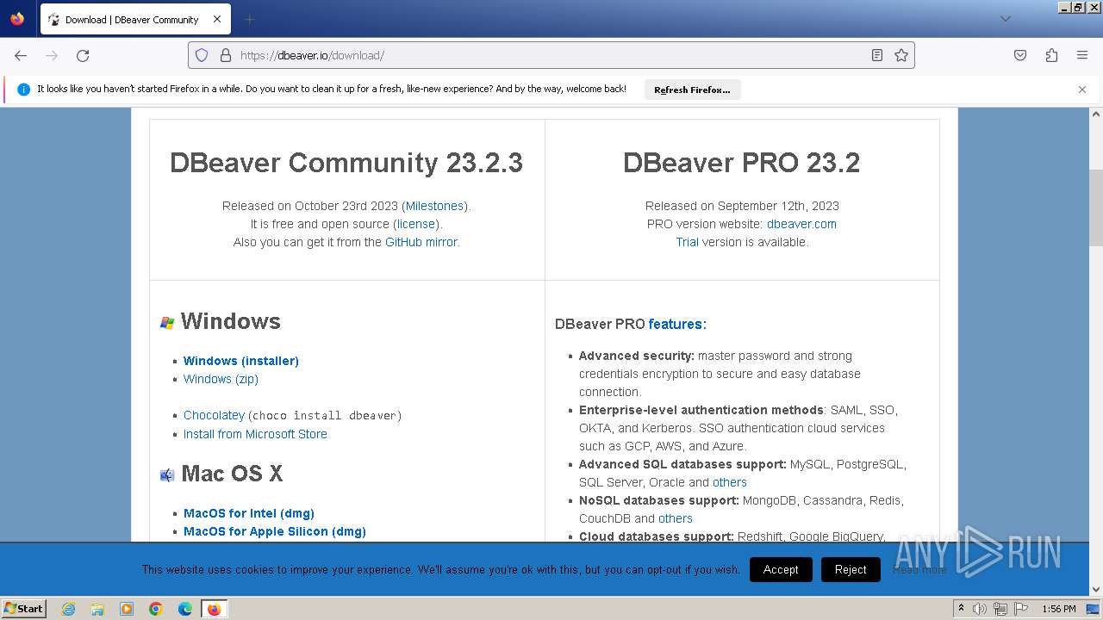Click the Firefox logo in title bar
This screenshot has height=620, width=1103.
coord(17,18)
